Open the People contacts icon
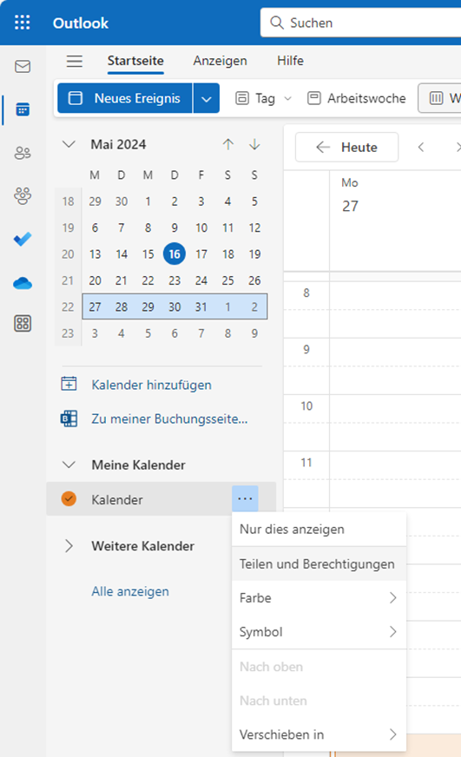461x757 pixels. coord(23,153)
